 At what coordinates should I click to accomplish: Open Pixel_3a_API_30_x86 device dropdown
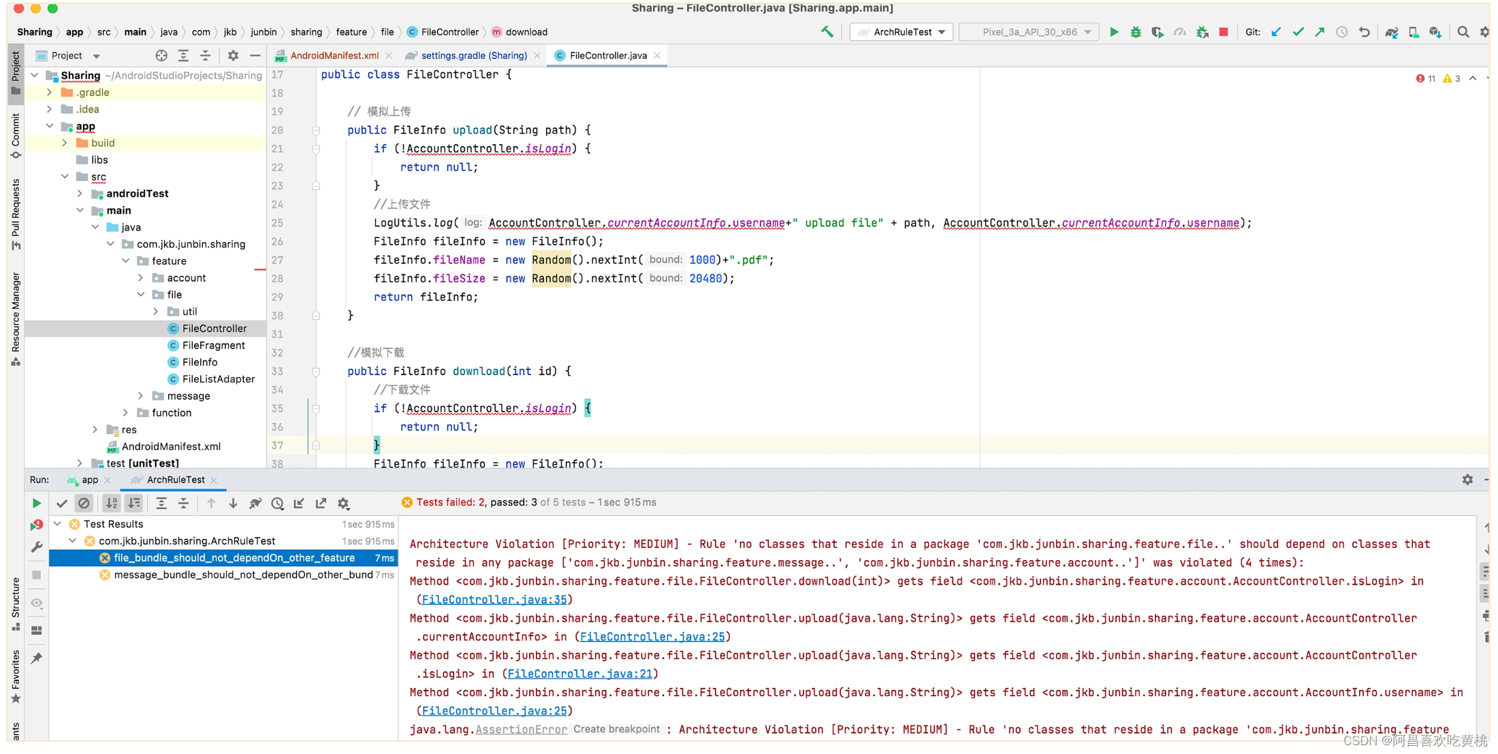pyautogui.click(x=1030, y=32)
